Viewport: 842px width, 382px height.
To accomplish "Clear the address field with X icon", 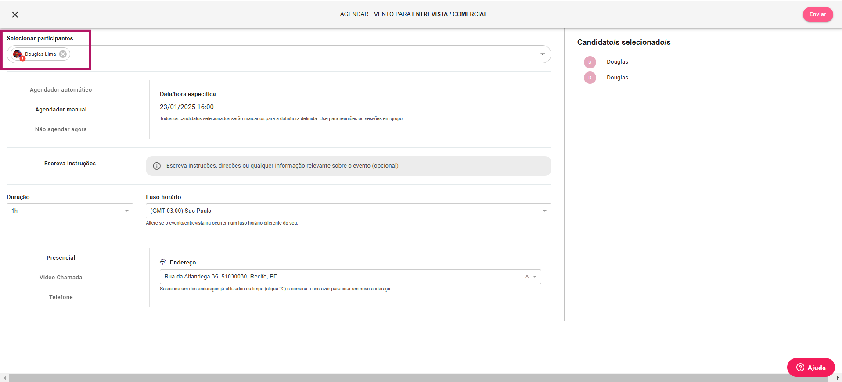I will pyautogui.click(x=527, y=276).
